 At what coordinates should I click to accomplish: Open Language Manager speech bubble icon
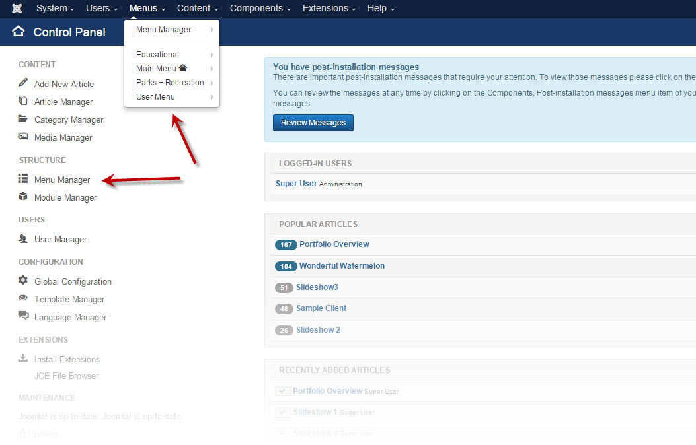(x=22, y=317)
